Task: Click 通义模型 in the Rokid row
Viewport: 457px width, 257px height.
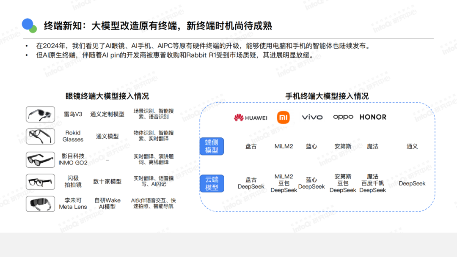Action: pyautogui.click(x=107, y=137)
